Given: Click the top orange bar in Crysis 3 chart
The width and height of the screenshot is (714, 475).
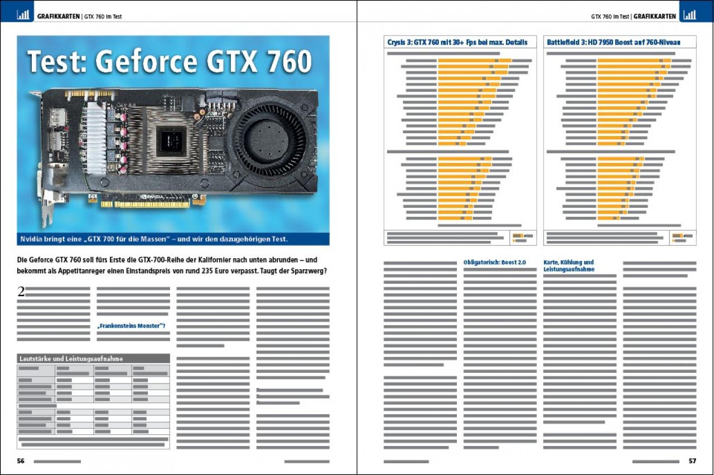Looking at the screenshot, I should (x=475, y=60).
